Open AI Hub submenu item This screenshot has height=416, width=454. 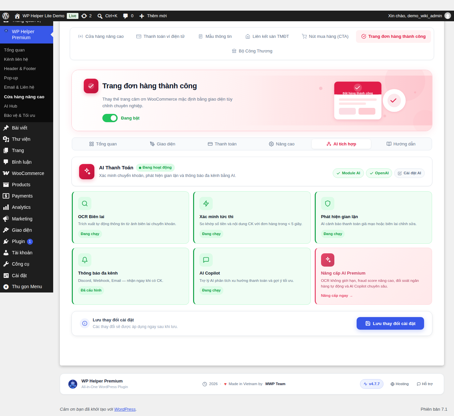(27, 106)
